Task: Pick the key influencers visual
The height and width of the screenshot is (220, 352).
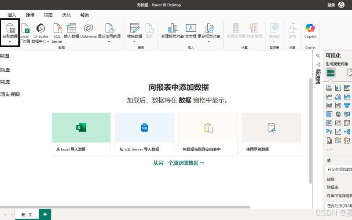Action: [x=338, y=132]
